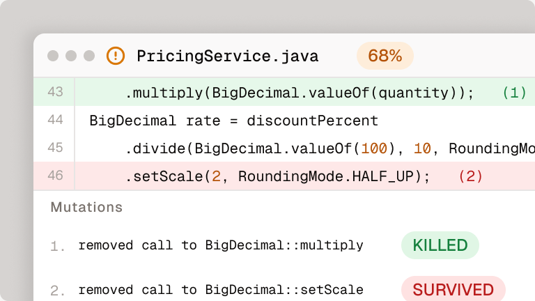
Task: Click the Mutations section header
Action: point(86,207)
